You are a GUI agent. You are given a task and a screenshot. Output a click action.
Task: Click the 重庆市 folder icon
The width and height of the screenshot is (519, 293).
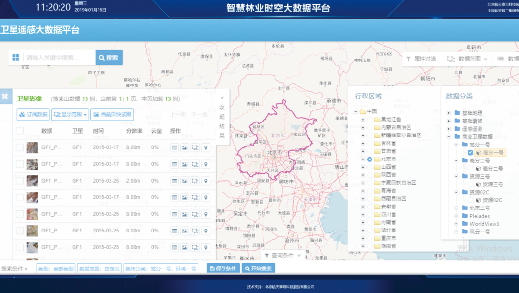pyautogui.click(x=377, y=238)
